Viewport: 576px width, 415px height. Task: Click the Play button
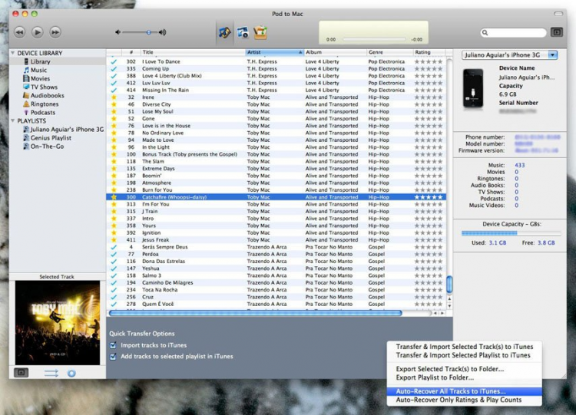click(x=37, y=32)
